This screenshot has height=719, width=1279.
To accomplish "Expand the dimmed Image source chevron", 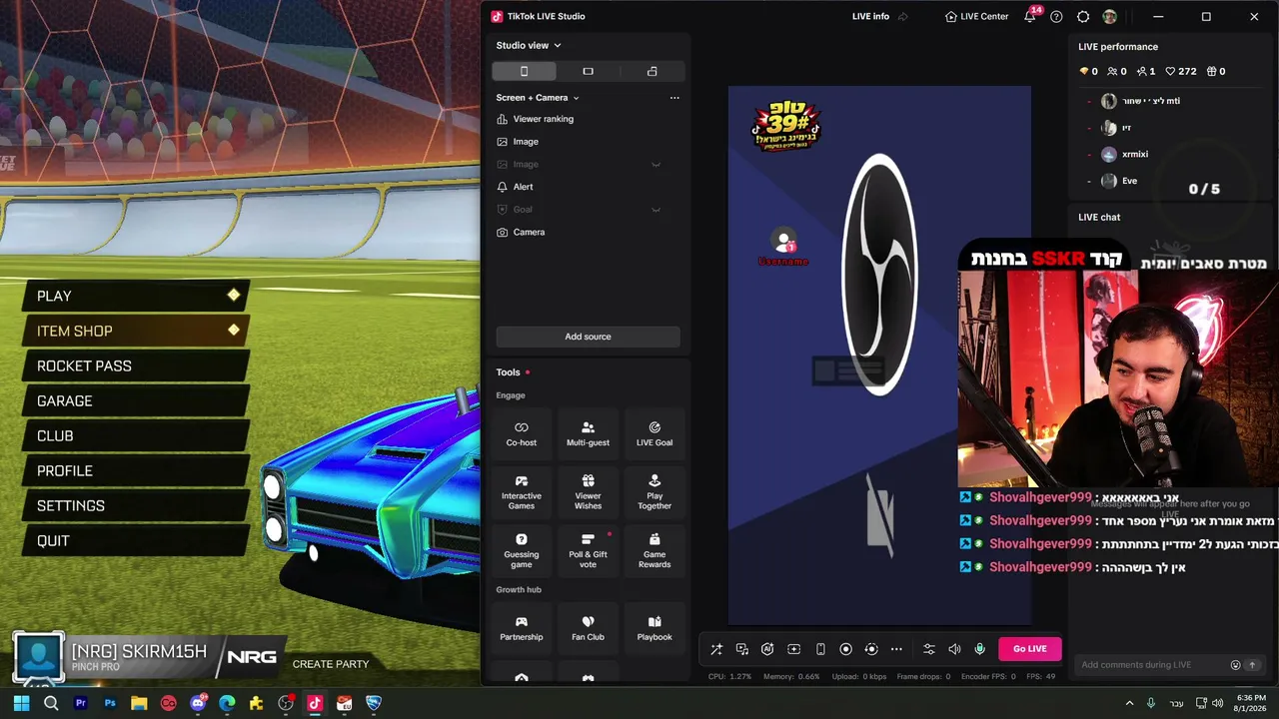I will [655, 164].
